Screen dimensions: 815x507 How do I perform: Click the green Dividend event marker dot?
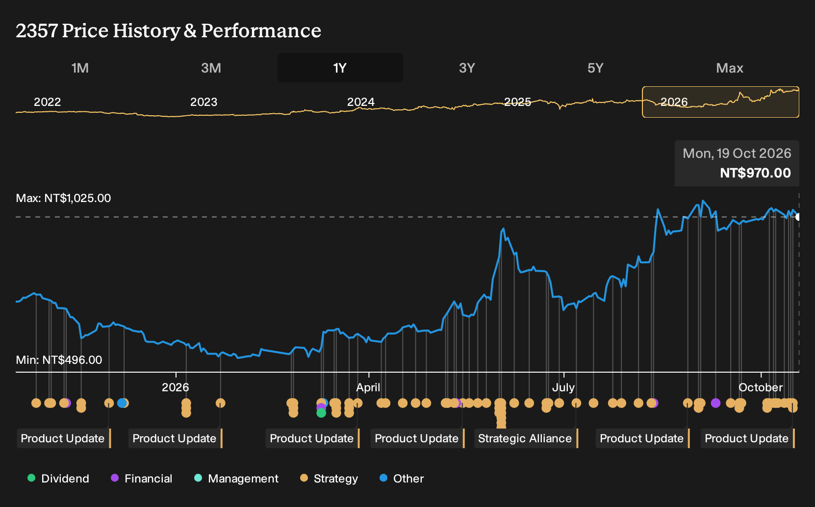321,413
